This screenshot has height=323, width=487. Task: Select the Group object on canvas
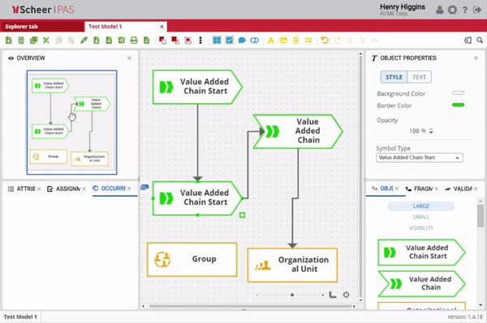[x=192, y=260]
